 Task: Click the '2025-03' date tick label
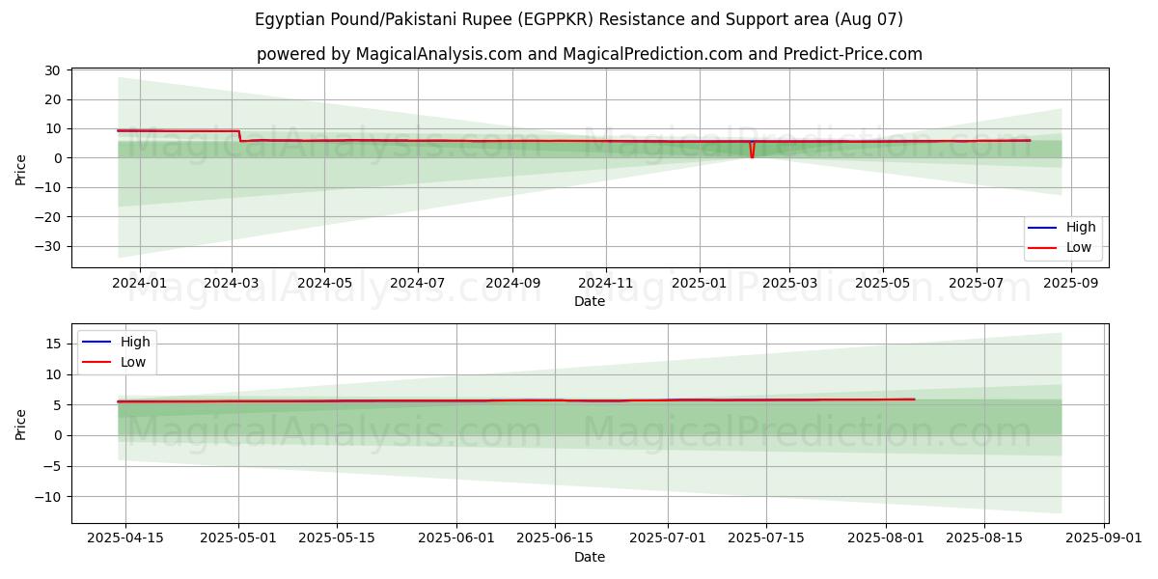[x=789, y=284]
